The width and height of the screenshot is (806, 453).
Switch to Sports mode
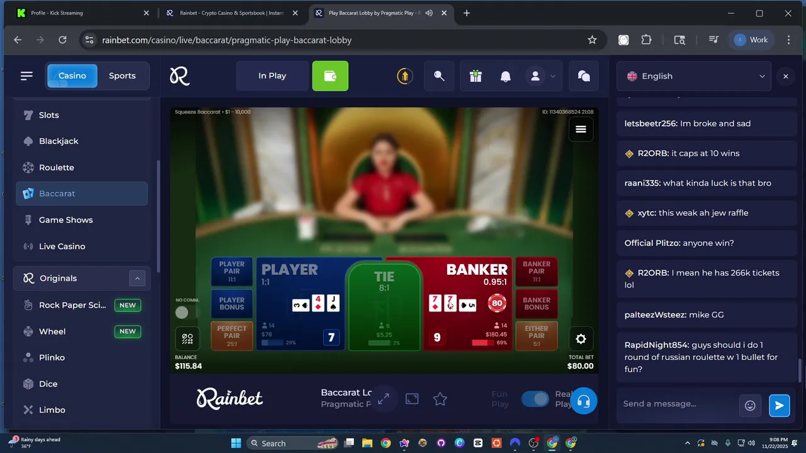click(x=122, y=75)
